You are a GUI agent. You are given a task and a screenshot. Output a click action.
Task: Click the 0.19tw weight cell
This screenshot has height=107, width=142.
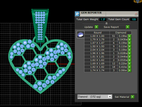(122, 36)
